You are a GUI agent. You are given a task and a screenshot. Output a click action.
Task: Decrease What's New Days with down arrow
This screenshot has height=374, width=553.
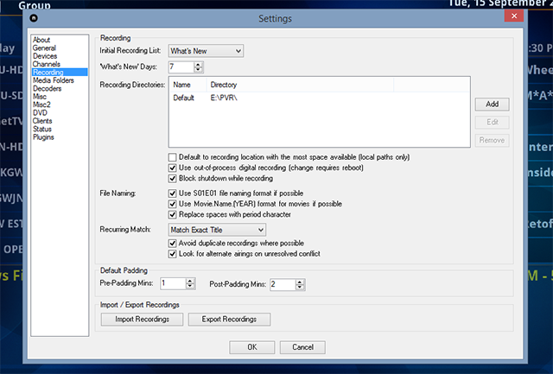198,70
